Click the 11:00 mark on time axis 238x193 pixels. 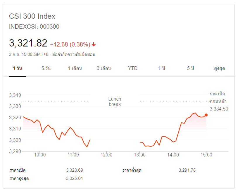click(x=73, y=155)
